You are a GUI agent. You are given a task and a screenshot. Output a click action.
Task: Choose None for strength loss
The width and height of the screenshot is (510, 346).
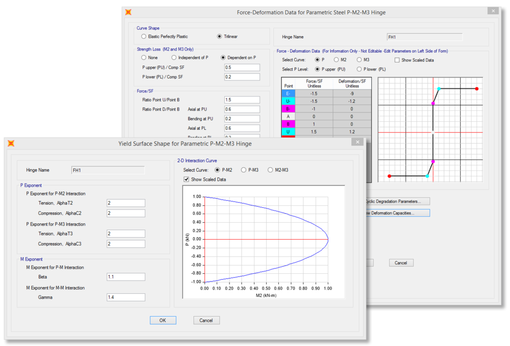(x=144, y=57)
